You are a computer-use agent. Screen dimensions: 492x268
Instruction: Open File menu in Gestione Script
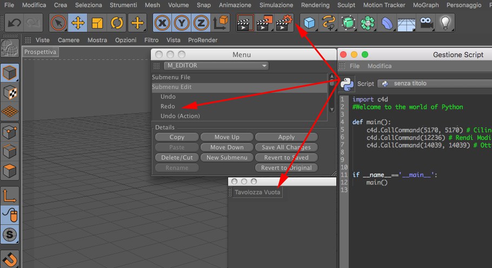coord(355,66)
